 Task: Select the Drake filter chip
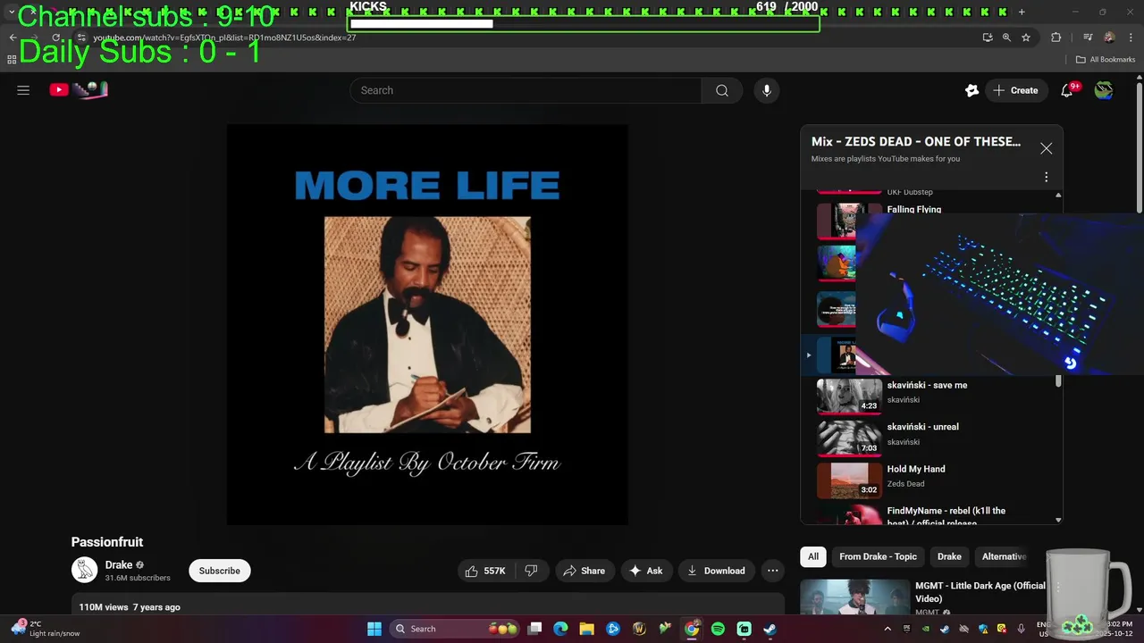pos(949,556)
